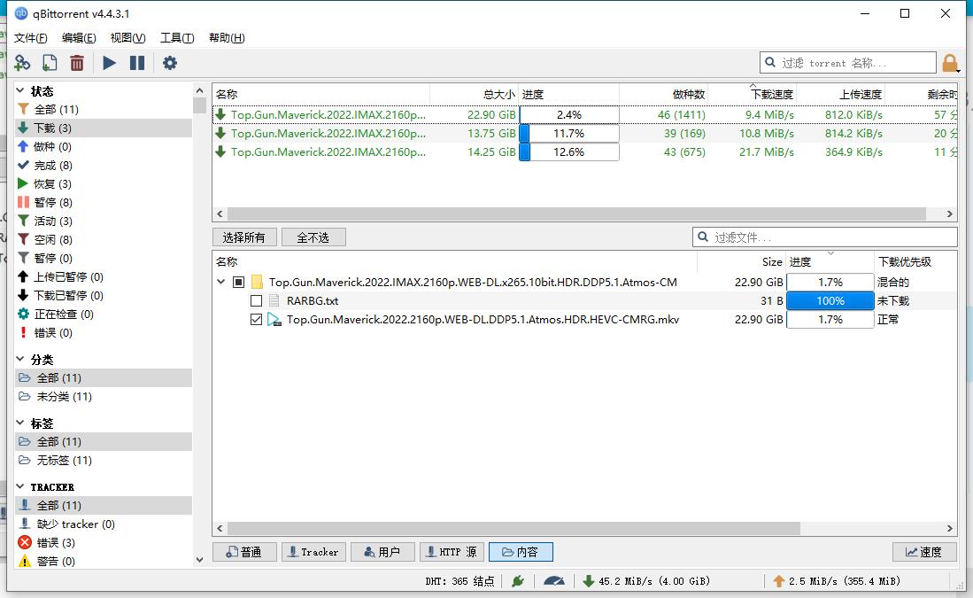
Task: Switch to the 用户 tab
Action: click(382, 552)
